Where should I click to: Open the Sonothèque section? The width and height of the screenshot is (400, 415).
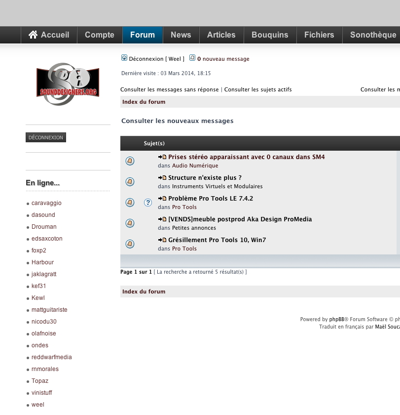(x=373, y=35)
